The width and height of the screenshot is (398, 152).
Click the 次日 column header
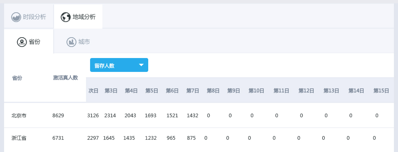pyautogui.click(x=93, y=91)
